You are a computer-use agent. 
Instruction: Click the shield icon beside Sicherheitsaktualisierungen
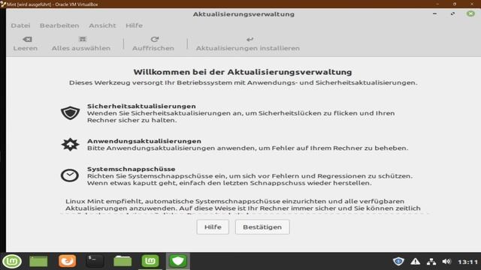[x=70, y=112]
